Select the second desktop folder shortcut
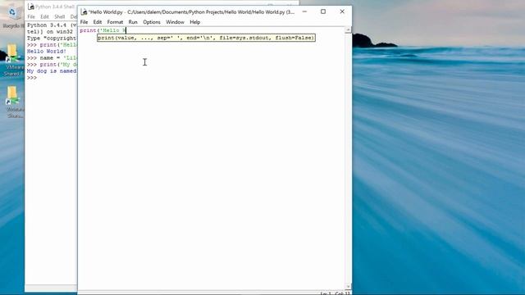525x295 pixels. [x=12, y=102]
